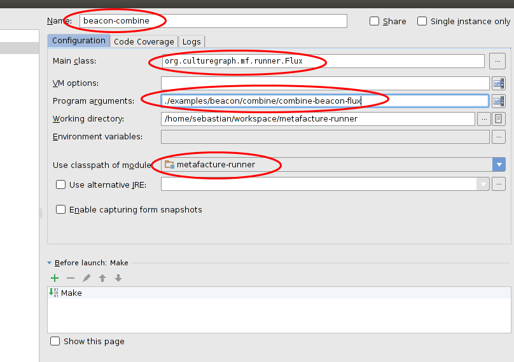Browse for Main class with ellipsis button
Screen dimensions: 514x362
pyautogui.click(x=497, y=61)
